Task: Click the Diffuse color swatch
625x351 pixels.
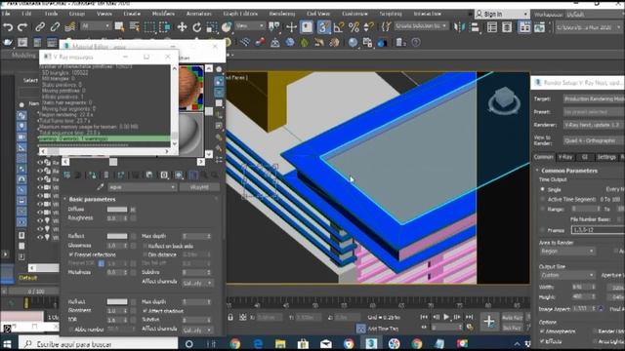Action: click(117, 210)
